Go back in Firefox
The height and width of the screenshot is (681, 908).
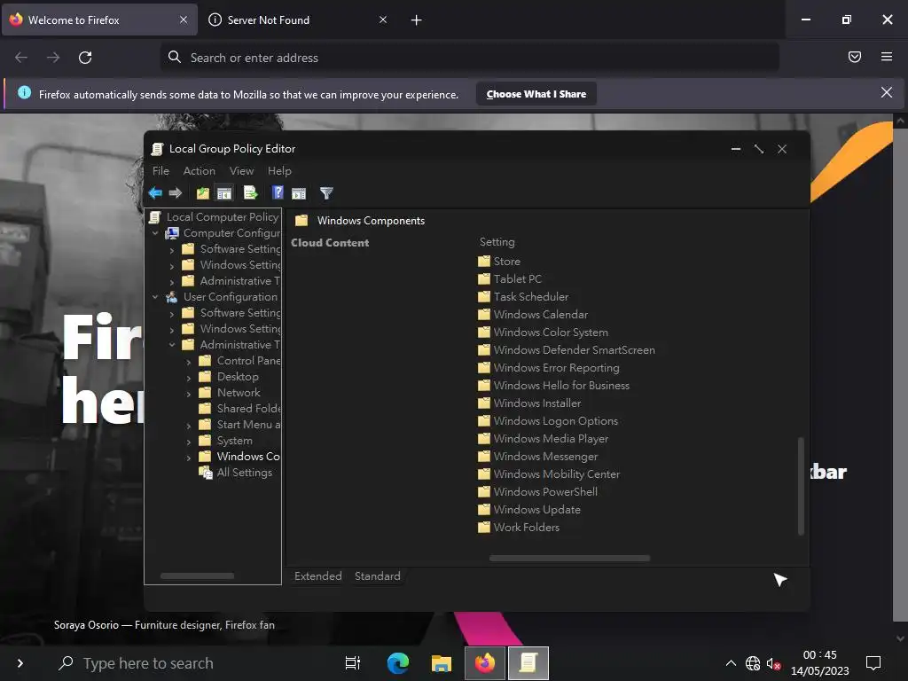click(x=21, y=58)
